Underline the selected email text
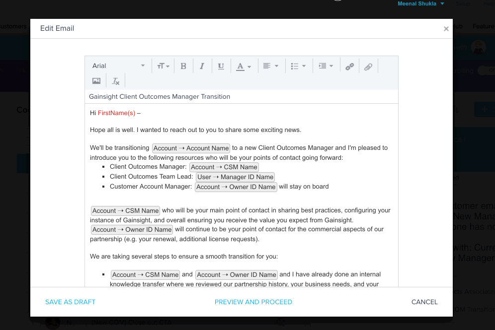495x330 pixels. pyautogui.click(x=221, y=66)
